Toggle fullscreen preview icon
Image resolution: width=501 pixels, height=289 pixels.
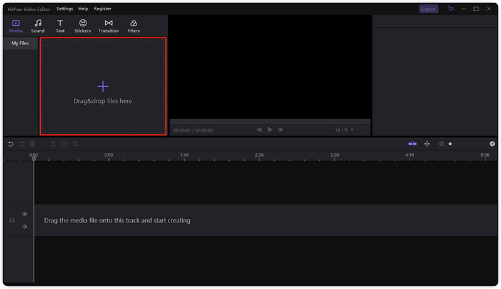364,130
